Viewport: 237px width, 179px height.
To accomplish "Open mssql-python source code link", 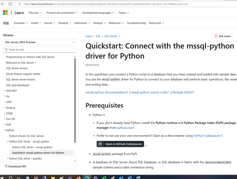I will (x=150, y=92).
